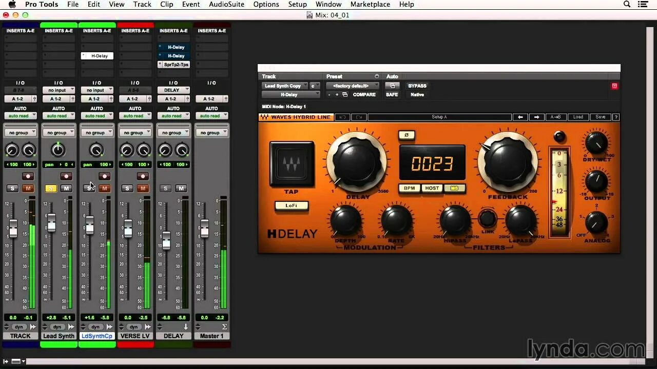Viewport: 657px width, 369px height.
Task: Unsolo the Lead Synth track
Action: 50,189
